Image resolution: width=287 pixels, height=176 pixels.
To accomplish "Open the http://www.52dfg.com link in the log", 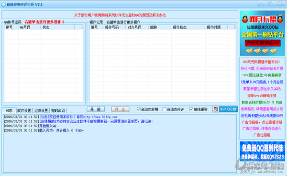I will (100, 117).
